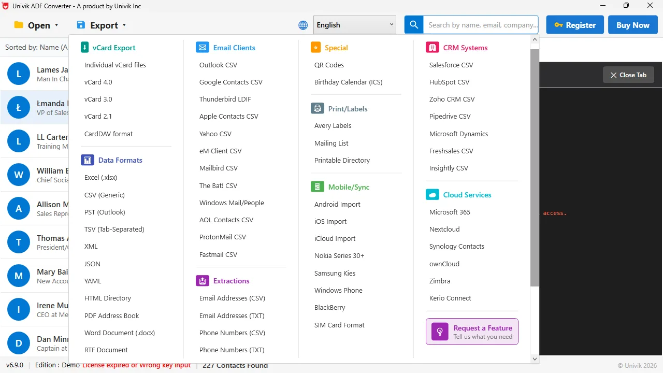This screenshot has width=663, height=373.
Task: Choose Nextcloud export
Action: pos(444,229)
